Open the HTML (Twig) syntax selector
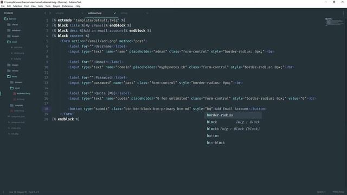 338,192
